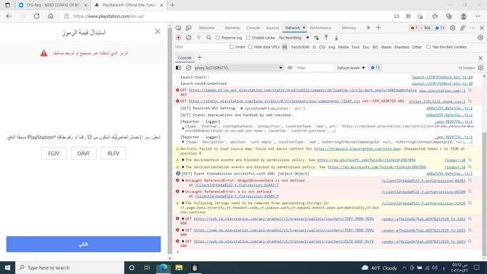Click the browser refresh button

coord(36,16)
